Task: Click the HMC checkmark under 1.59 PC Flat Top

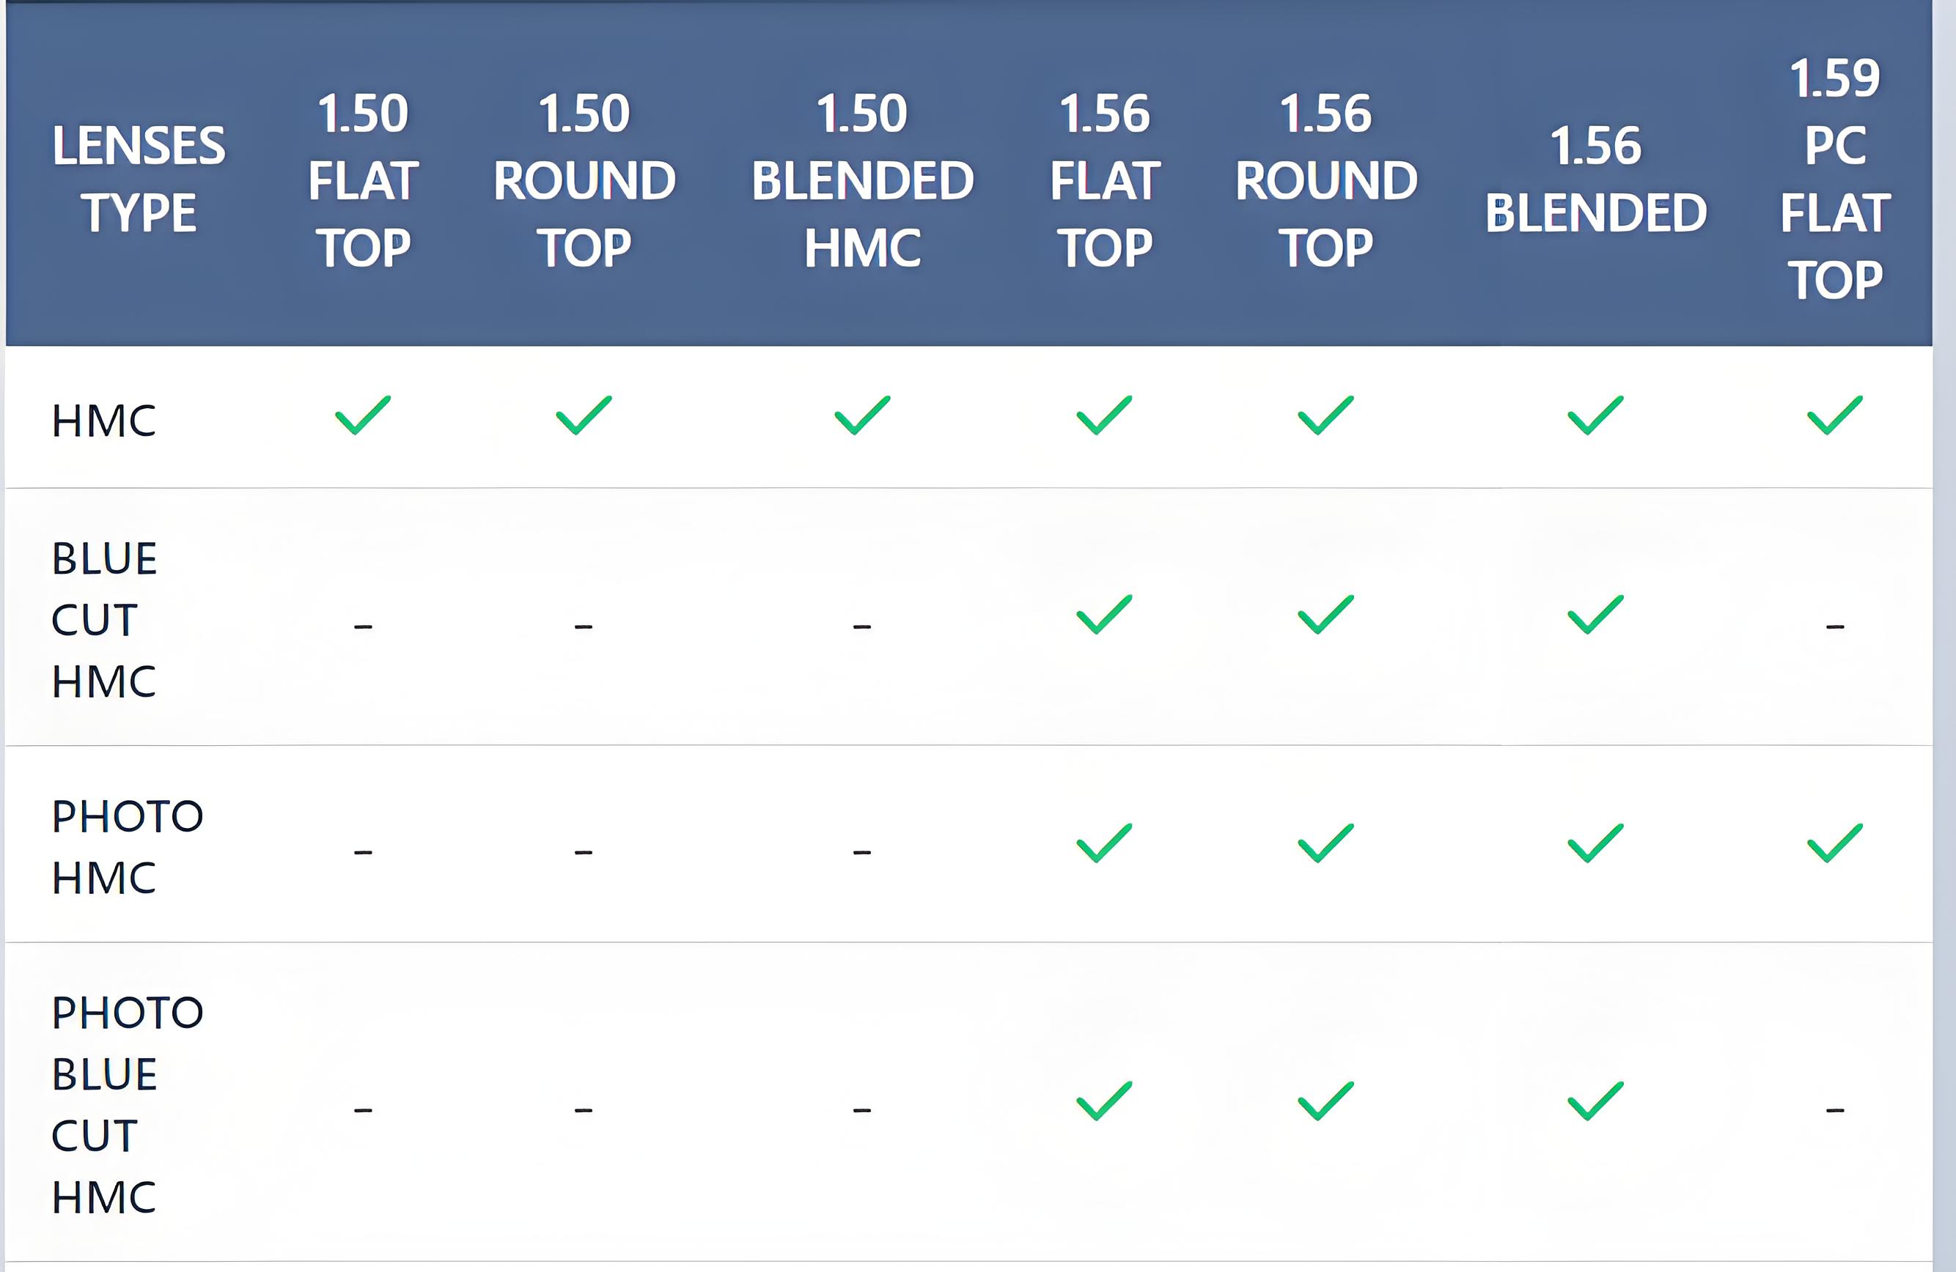Action: point(1834,415)
